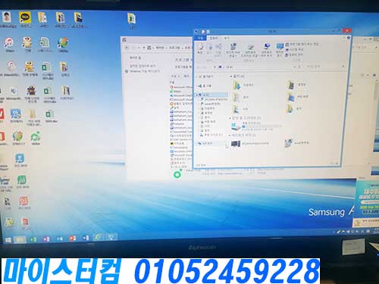Click Uninstall or change a program in ribbon
379x284 pixels.
click(x=302, y=44)
